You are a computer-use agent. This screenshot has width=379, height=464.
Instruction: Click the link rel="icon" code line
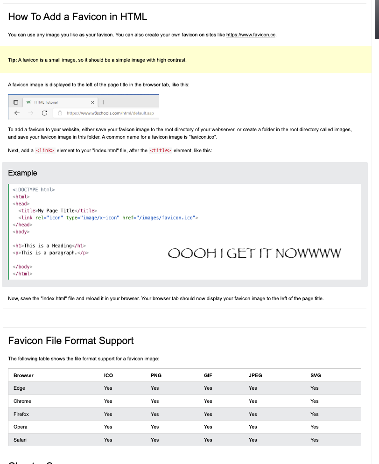click(108, 218)
